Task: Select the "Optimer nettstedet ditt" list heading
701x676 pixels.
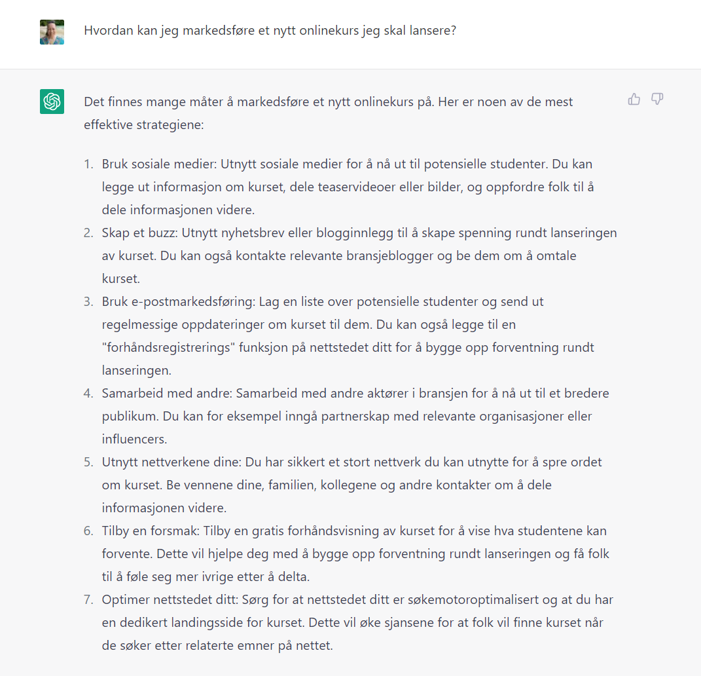Action: tap(170, 599)
